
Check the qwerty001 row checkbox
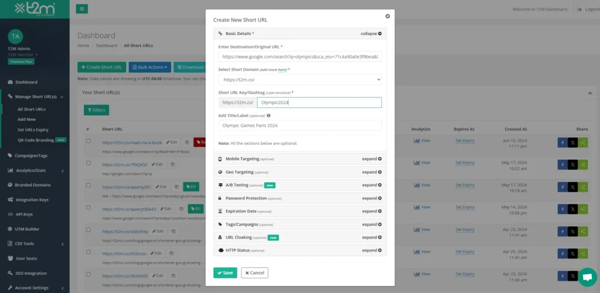88,185
